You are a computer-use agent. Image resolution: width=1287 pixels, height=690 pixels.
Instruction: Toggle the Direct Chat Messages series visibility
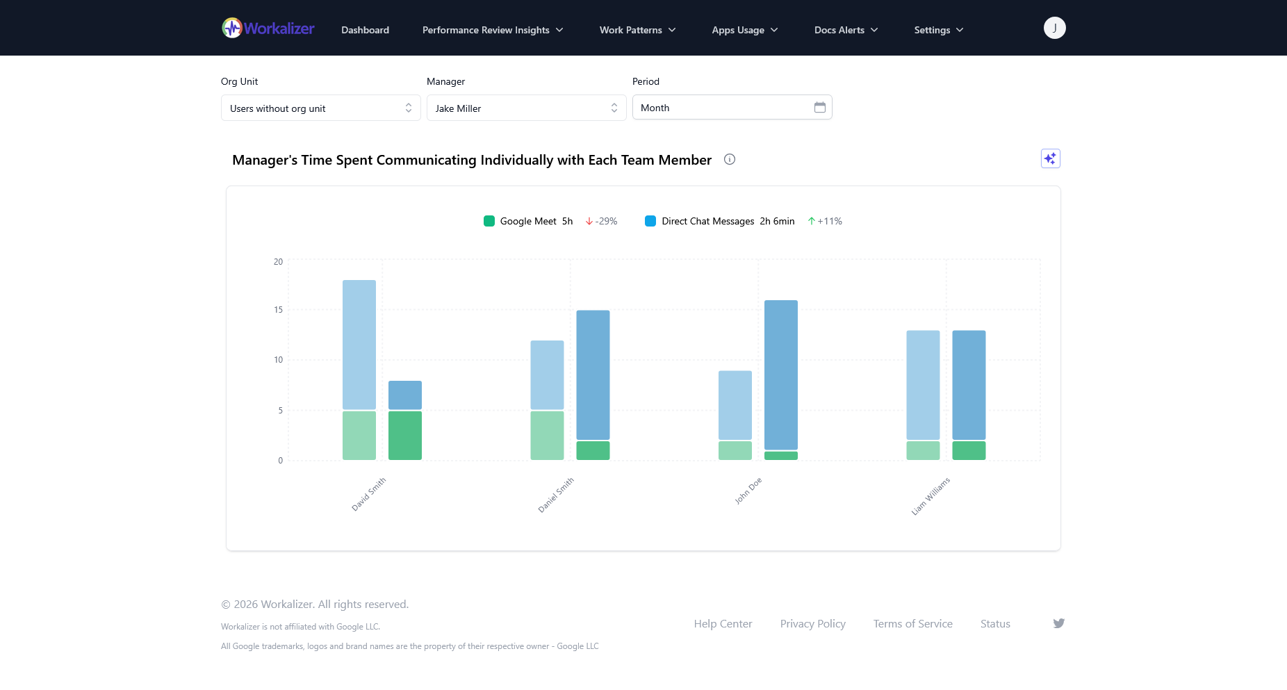(707, 221)
